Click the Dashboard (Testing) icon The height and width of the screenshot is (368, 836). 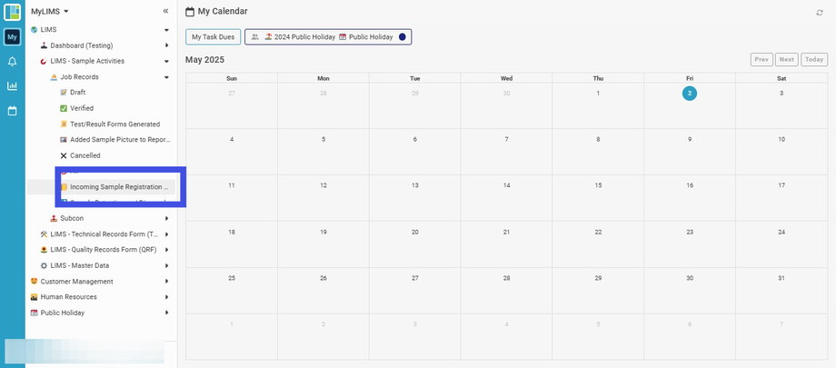pos(44,45)
